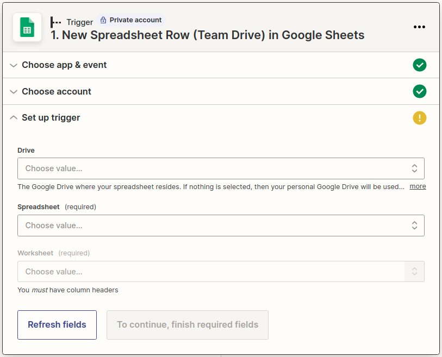Viewport: 442px width, 357px height.
Task: Click To continue, finish required fields button
Action: [188, 325]
